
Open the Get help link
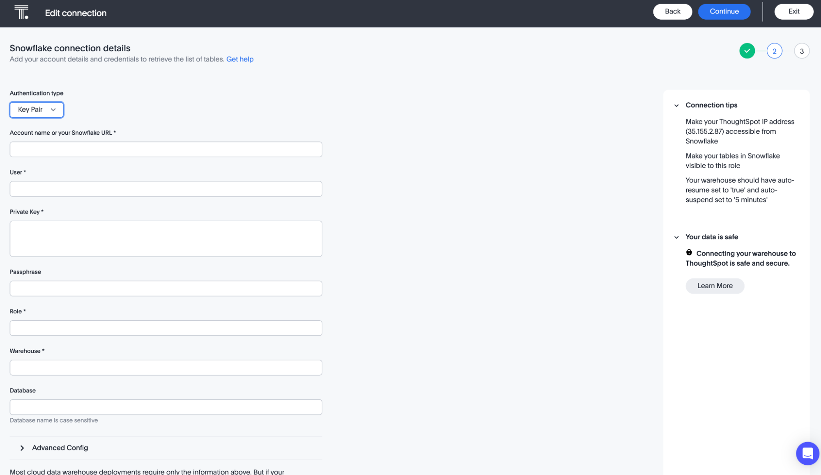(x=240, y=59)
